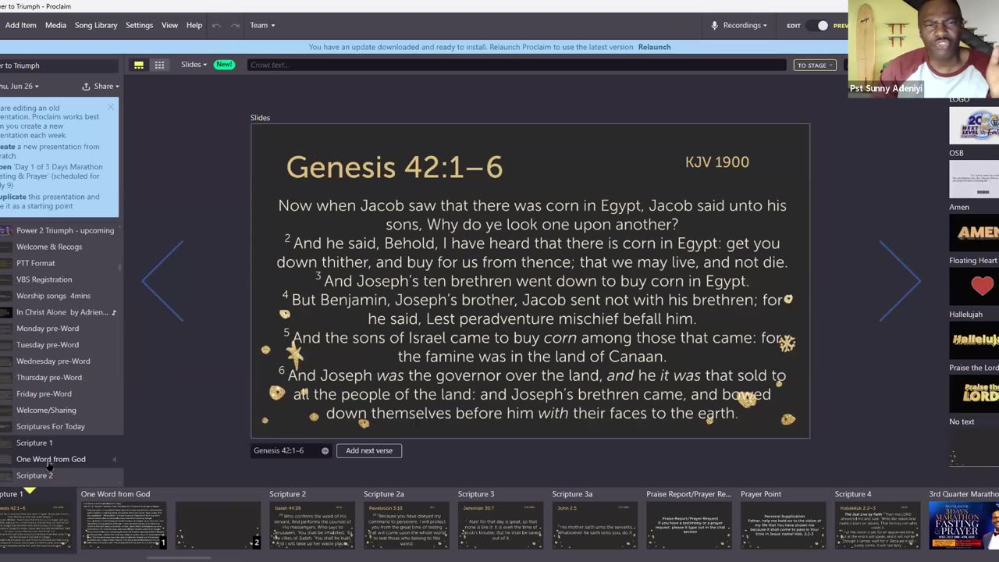This screenshot has width=999, height=562.
Task: Open the Help menu
Action: tap(194, 25)
